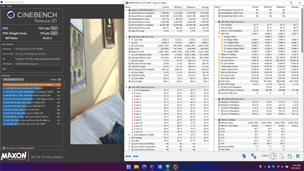Open HWiNFO remote network computers icon

(253, 156)
